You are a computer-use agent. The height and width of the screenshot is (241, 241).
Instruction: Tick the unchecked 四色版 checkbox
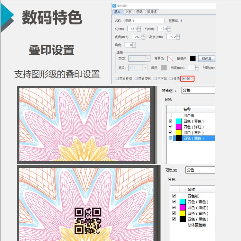point(170,115)
